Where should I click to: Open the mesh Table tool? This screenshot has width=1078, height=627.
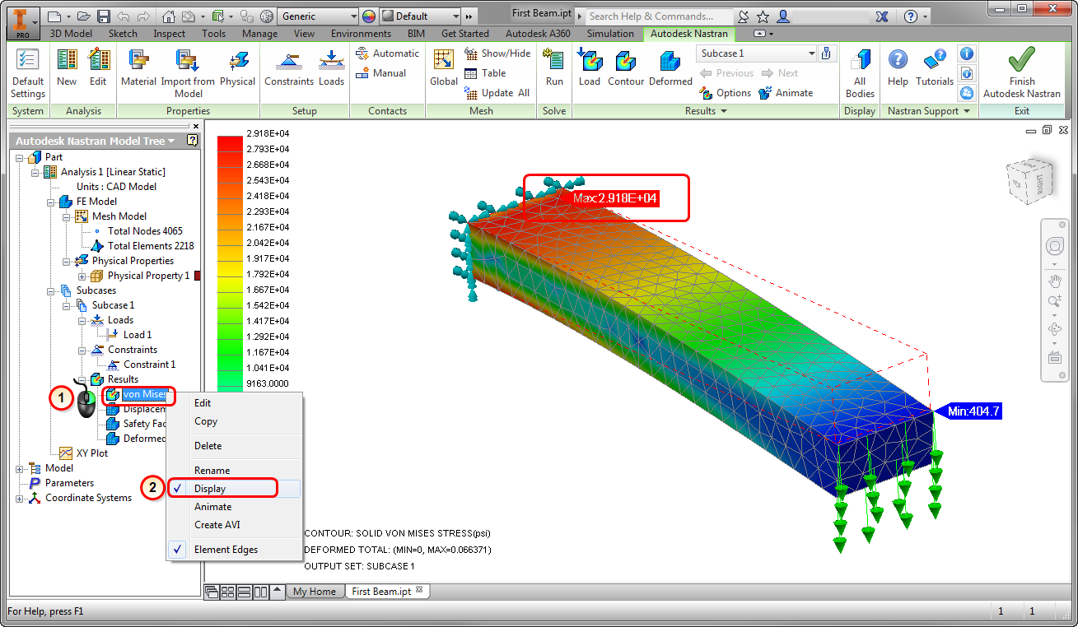tap(485, 73)
